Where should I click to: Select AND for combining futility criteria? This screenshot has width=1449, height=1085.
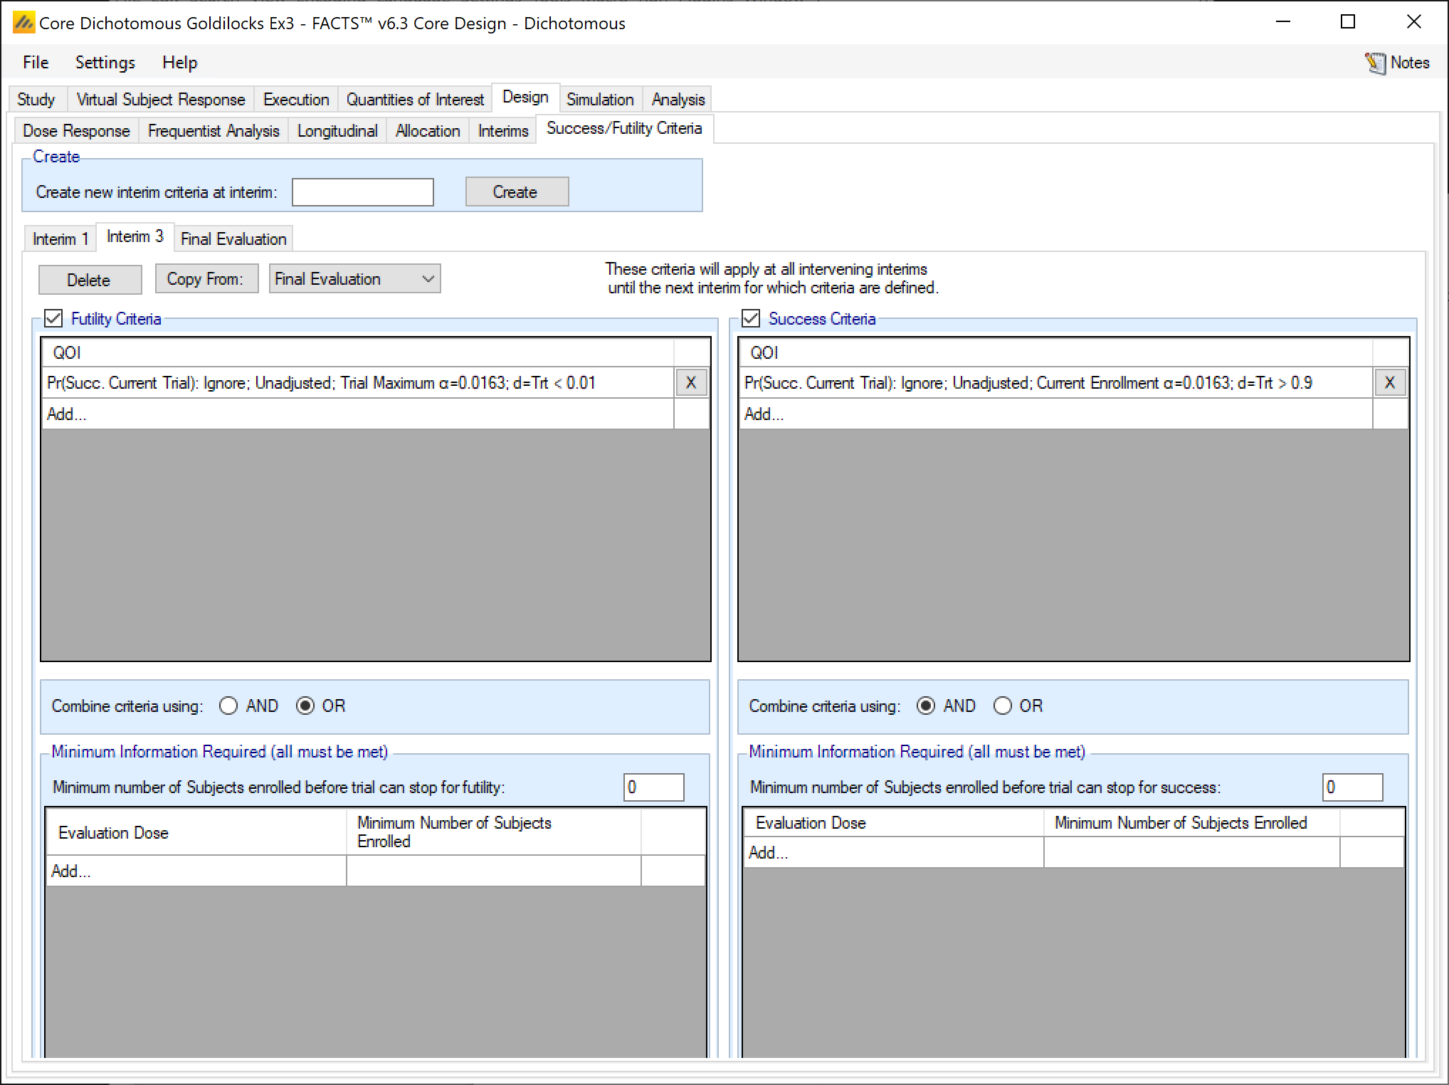[x=228, y=706]
